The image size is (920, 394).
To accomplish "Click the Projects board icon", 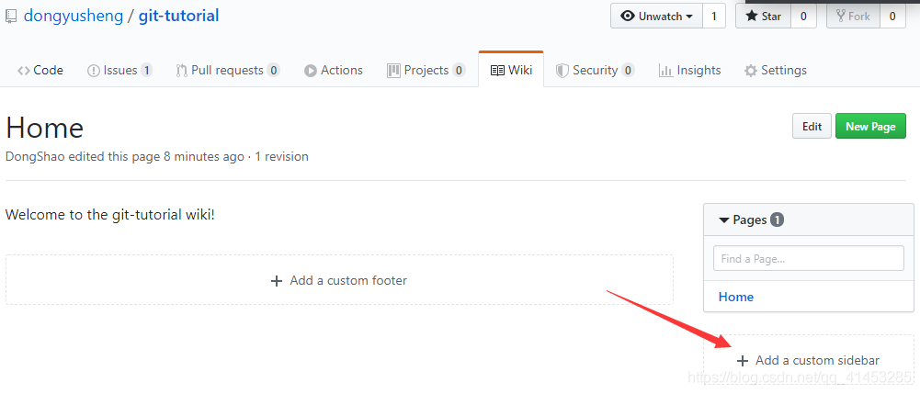I will pos(393,71).
